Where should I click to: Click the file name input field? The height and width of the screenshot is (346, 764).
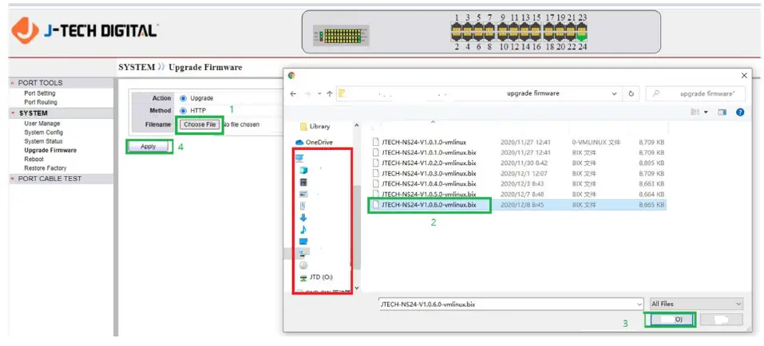click(507, 305)
